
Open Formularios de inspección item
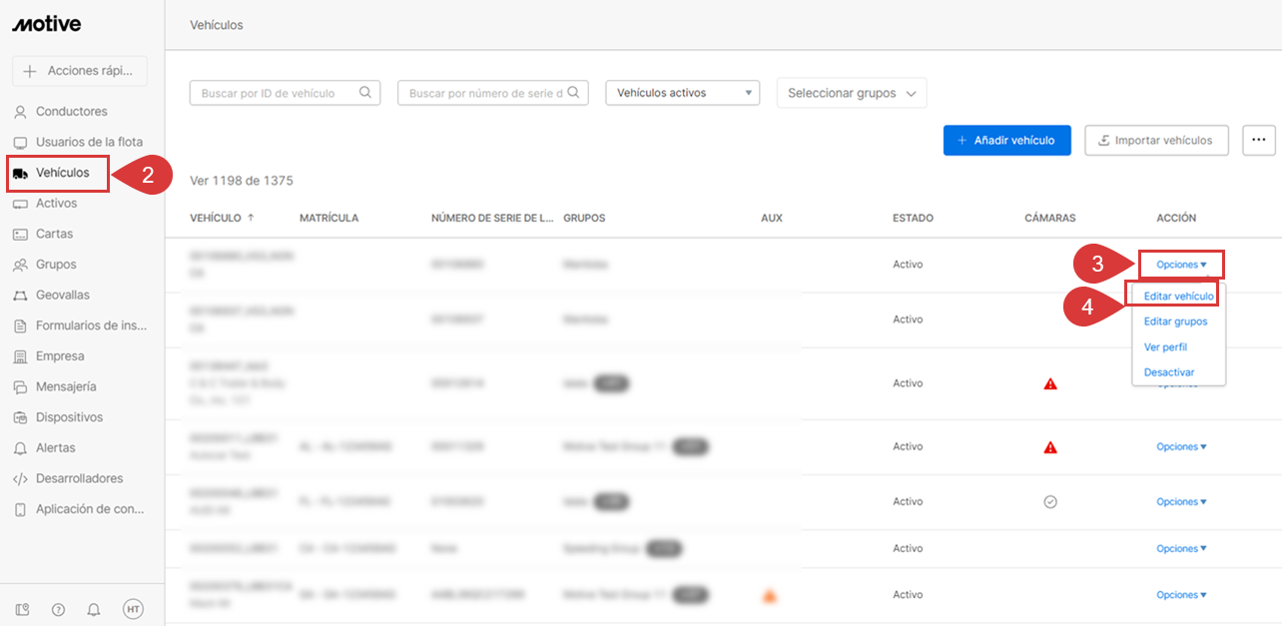click(x=92, y=325)
